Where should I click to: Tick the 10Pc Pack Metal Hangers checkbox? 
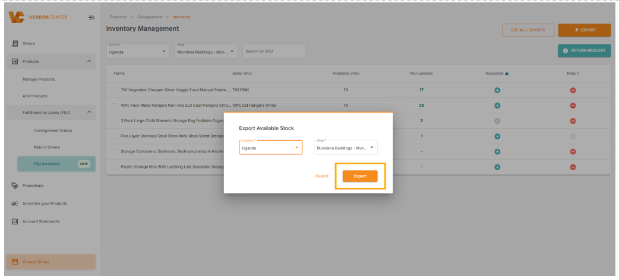(114, 106)
